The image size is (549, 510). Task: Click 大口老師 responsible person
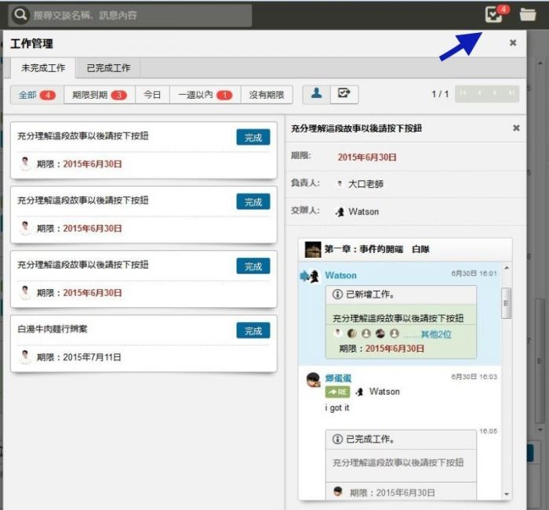tap(365, 184)
